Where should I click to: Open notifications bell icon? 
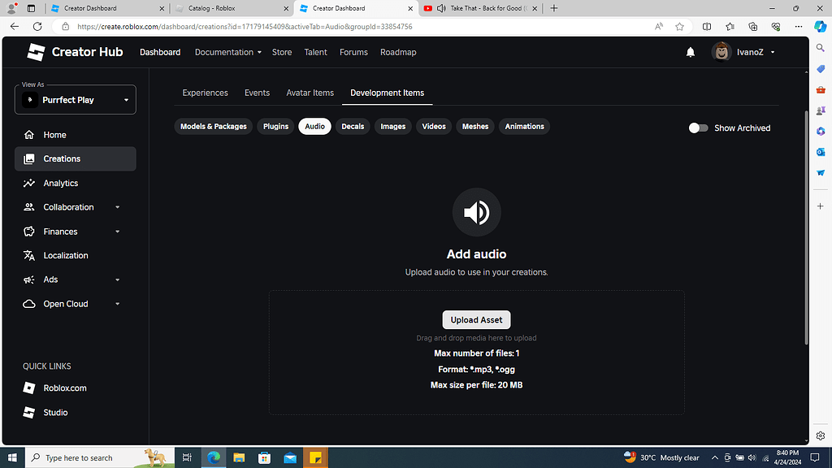[691, 52]
